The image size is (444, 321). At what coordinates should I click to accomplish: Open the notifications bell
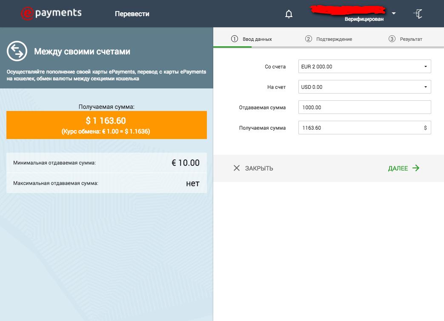289,14
